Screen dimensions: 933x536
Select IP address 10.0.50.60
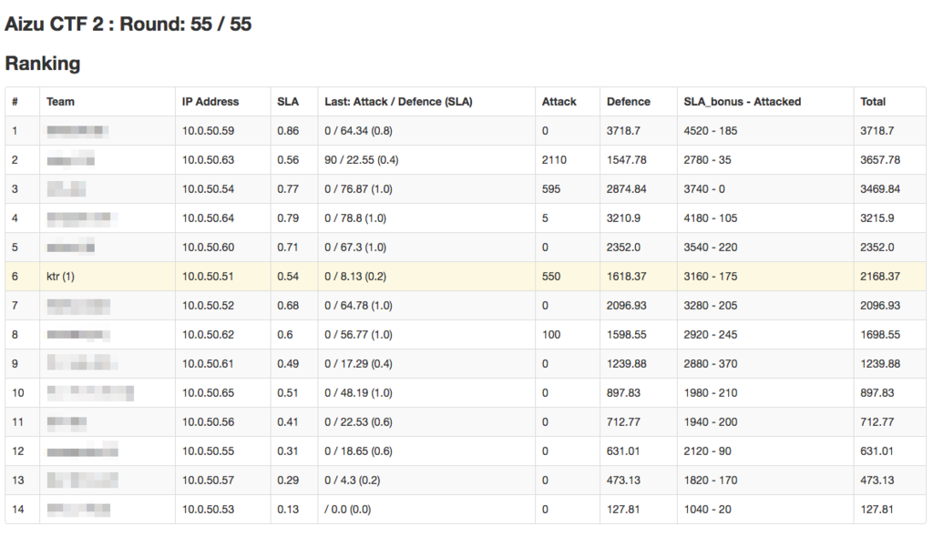coord(208,248)
